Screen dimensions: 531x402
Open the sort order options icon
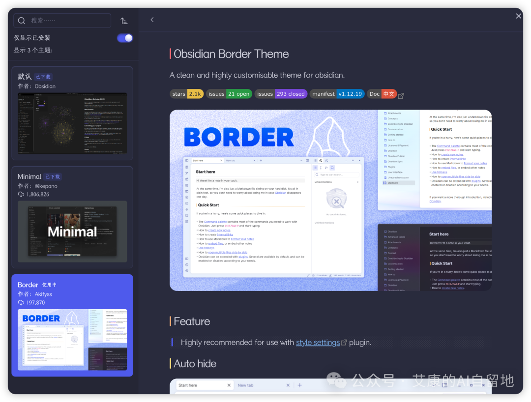pyautogui.click(x=124, y=21)
